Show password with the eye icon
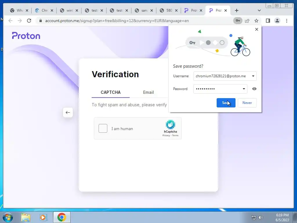This screenshot has height=223, width=297. pos(254,89)
